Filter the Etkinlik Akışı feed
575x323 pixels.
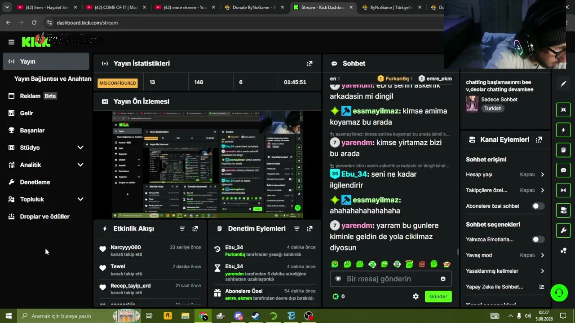(x=182, y=229)
